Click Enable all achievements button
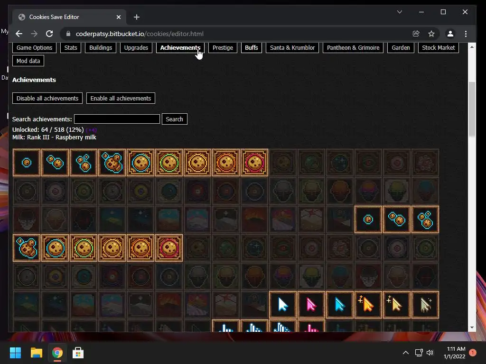This screenshot has height=364, width=486. click(x=121, y=98)
